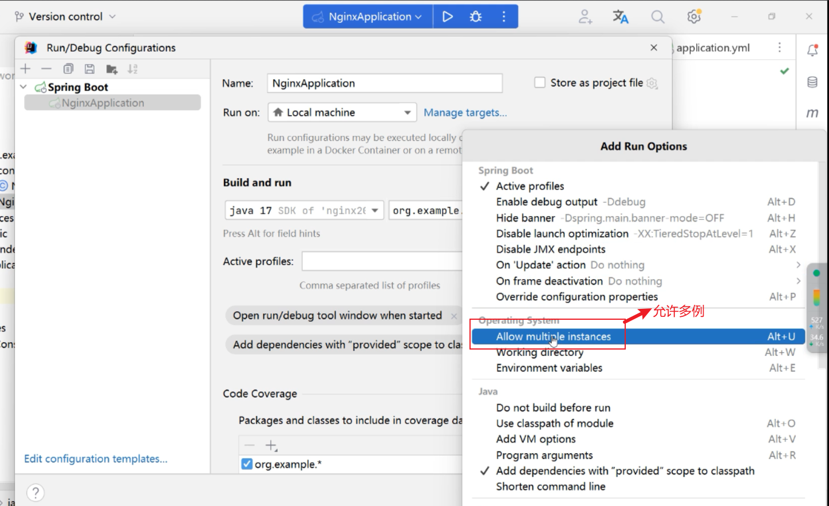Click Add dependencies with provided scope chip
The width and height of the screenshot is (829, 506).
344,344
